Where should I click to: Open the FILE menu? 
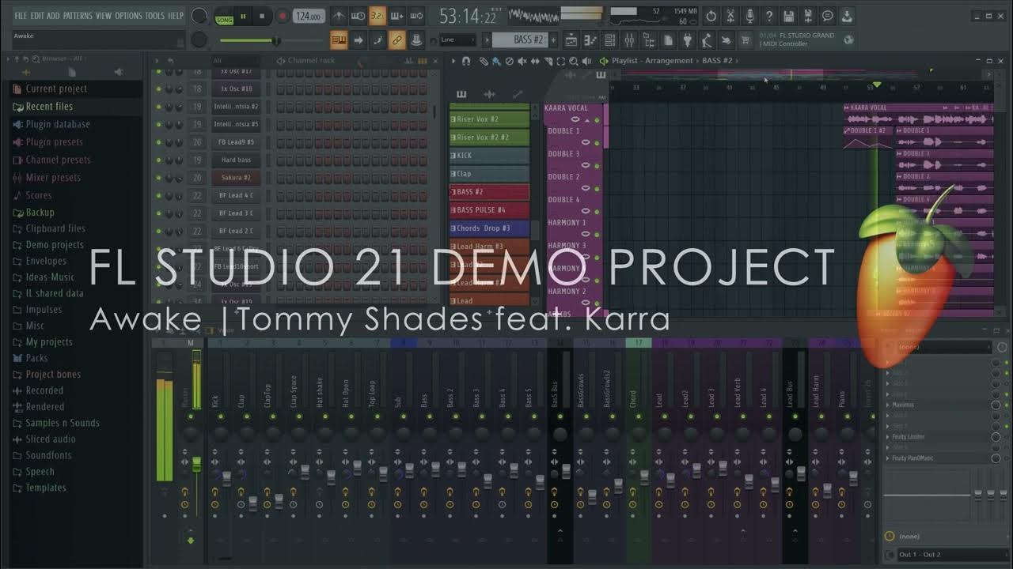(x=20, y=16)
